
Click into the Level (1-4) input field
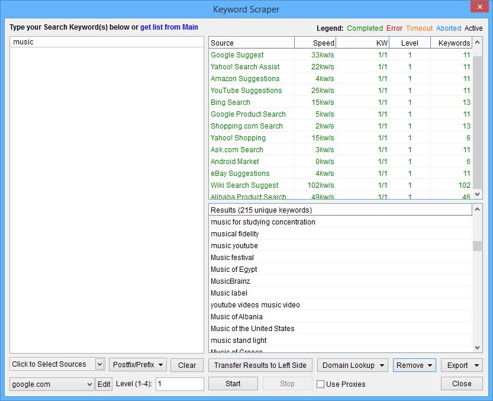[x=179, y=384]
